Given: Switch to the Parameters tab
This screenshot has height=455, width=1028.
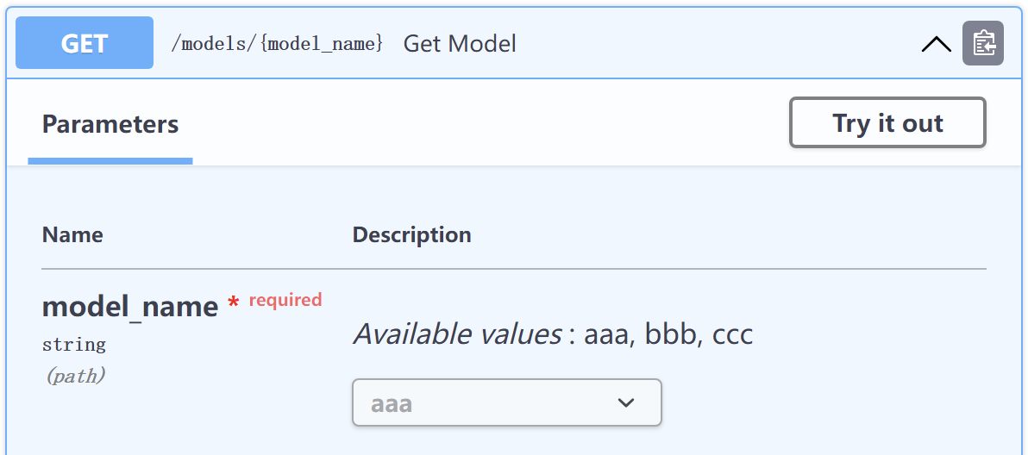Looking at the screenshot, I should click(110, 124).
